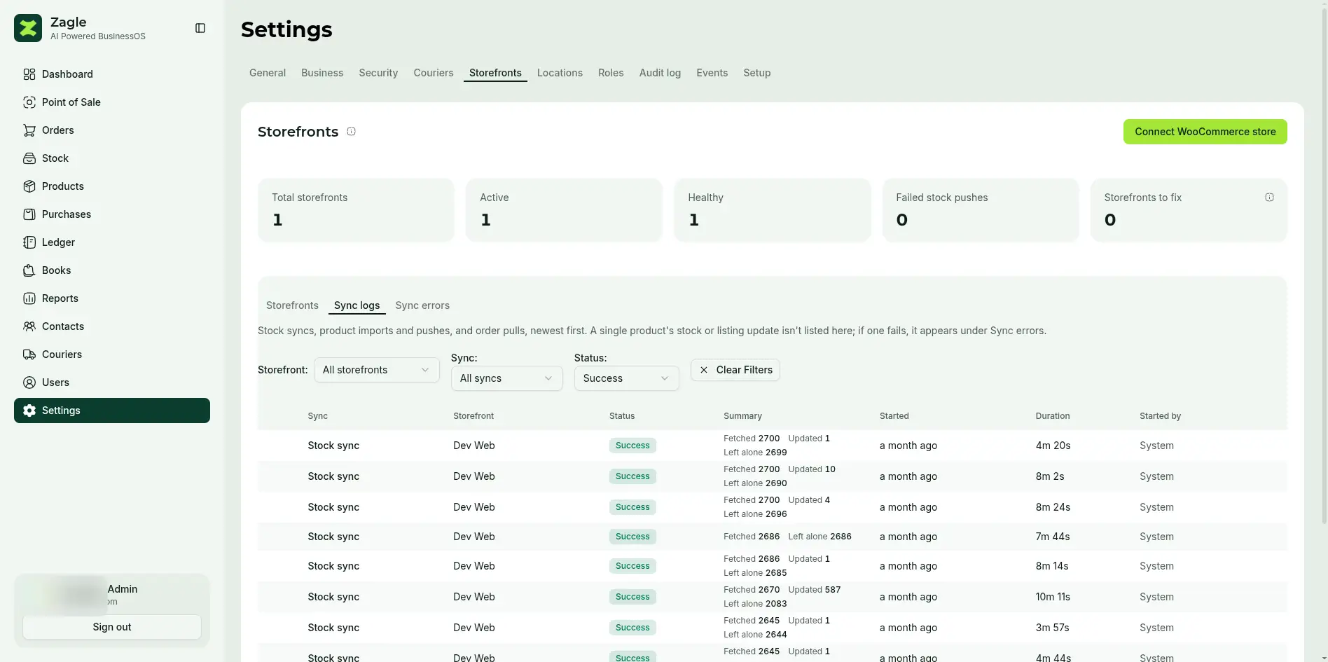Screen dimensions: 1328x662
Task: Open the Sync errors sub-tab
Action: pos(422,305)
